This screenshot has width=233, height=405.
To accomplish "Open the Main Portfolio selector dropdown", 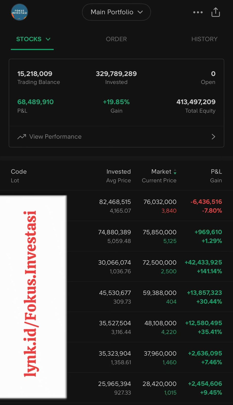I will click(x=116, y=12).
